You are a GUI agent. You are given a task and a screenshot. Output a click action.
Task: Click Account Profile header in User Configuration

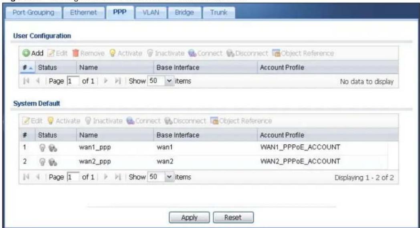[328, 67]
